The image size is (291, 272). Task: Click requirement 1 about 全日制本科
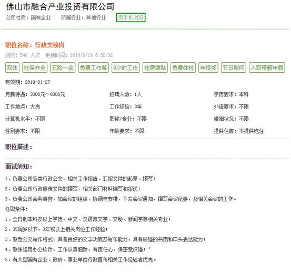[87, 219]
